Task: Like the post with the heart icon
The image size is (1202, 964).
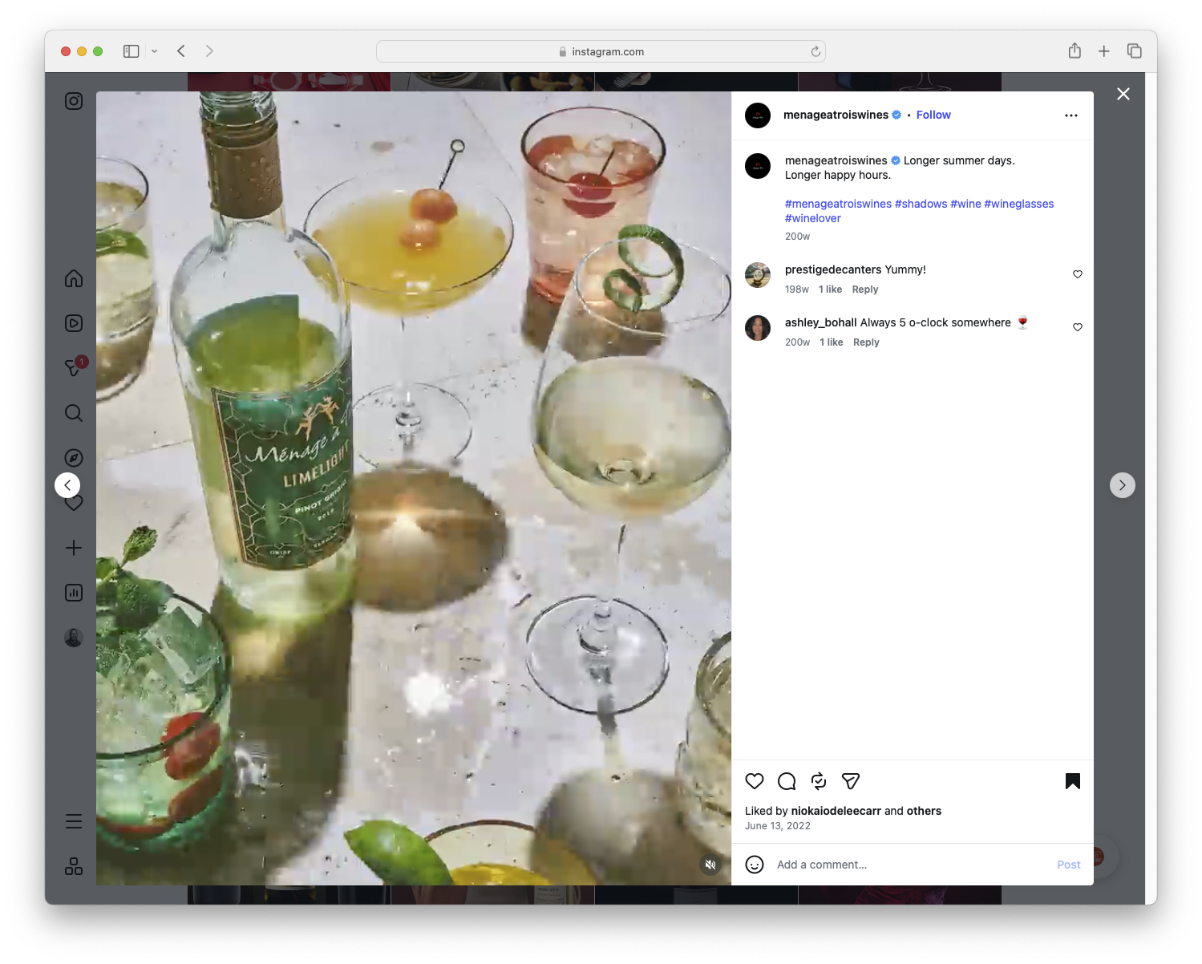Action: tap(754, 780)
